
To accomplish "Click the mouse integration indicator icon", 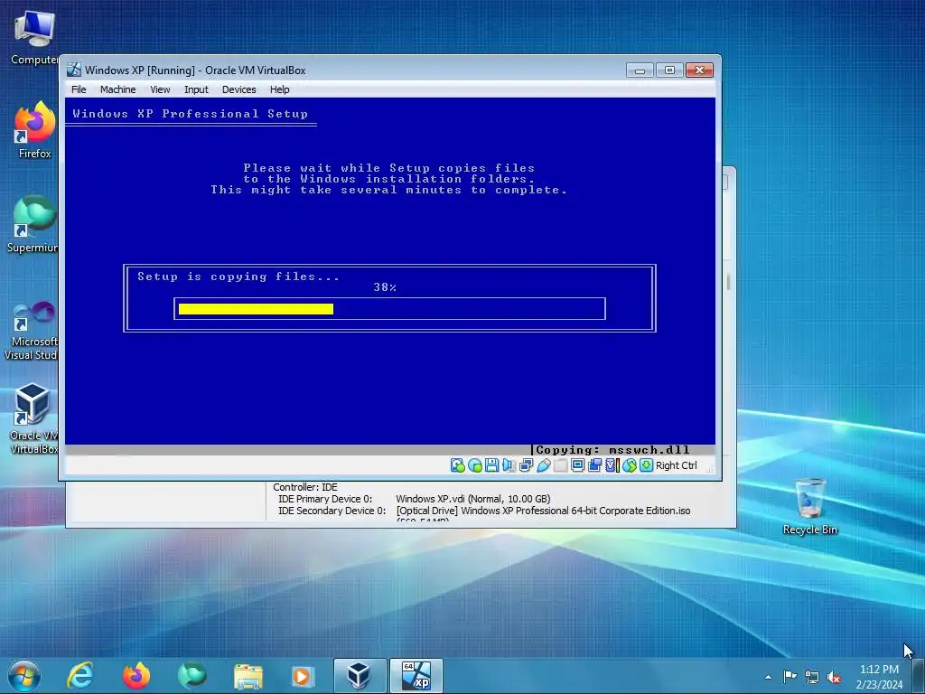I will tap(630, 465).
